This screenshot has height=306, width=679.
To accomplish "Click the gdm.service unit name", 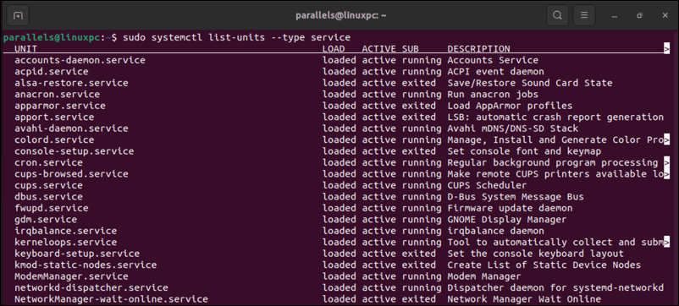I will 46,220.
